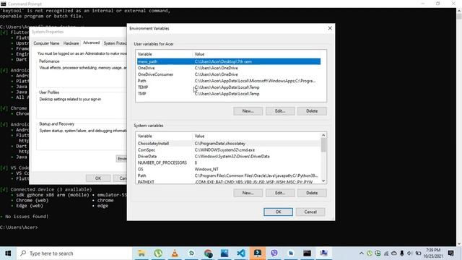Show hidden system tray icons
Screen dimensions: 462x260
pyautogui.click(x=361, y=253)
